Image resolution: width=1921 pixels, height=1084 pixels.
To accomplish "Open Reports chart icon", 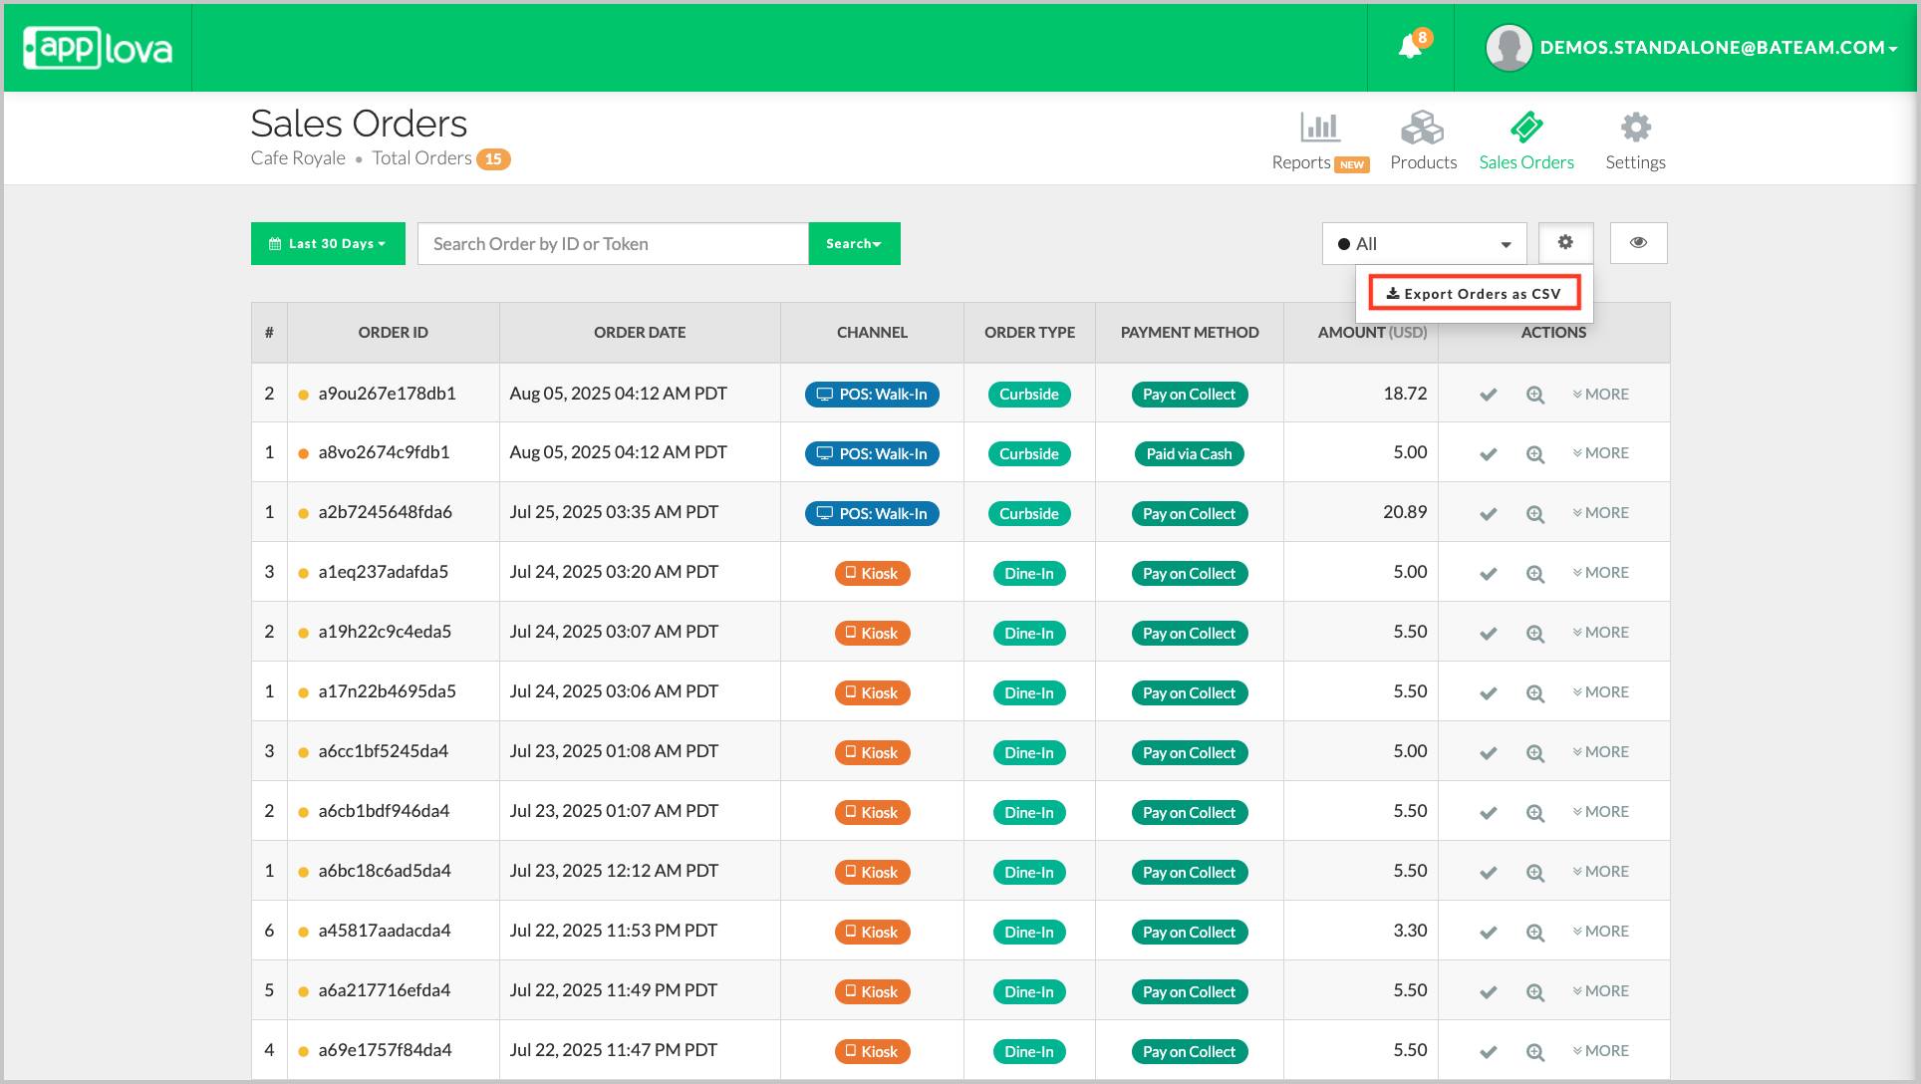I will coord(1319,129).
